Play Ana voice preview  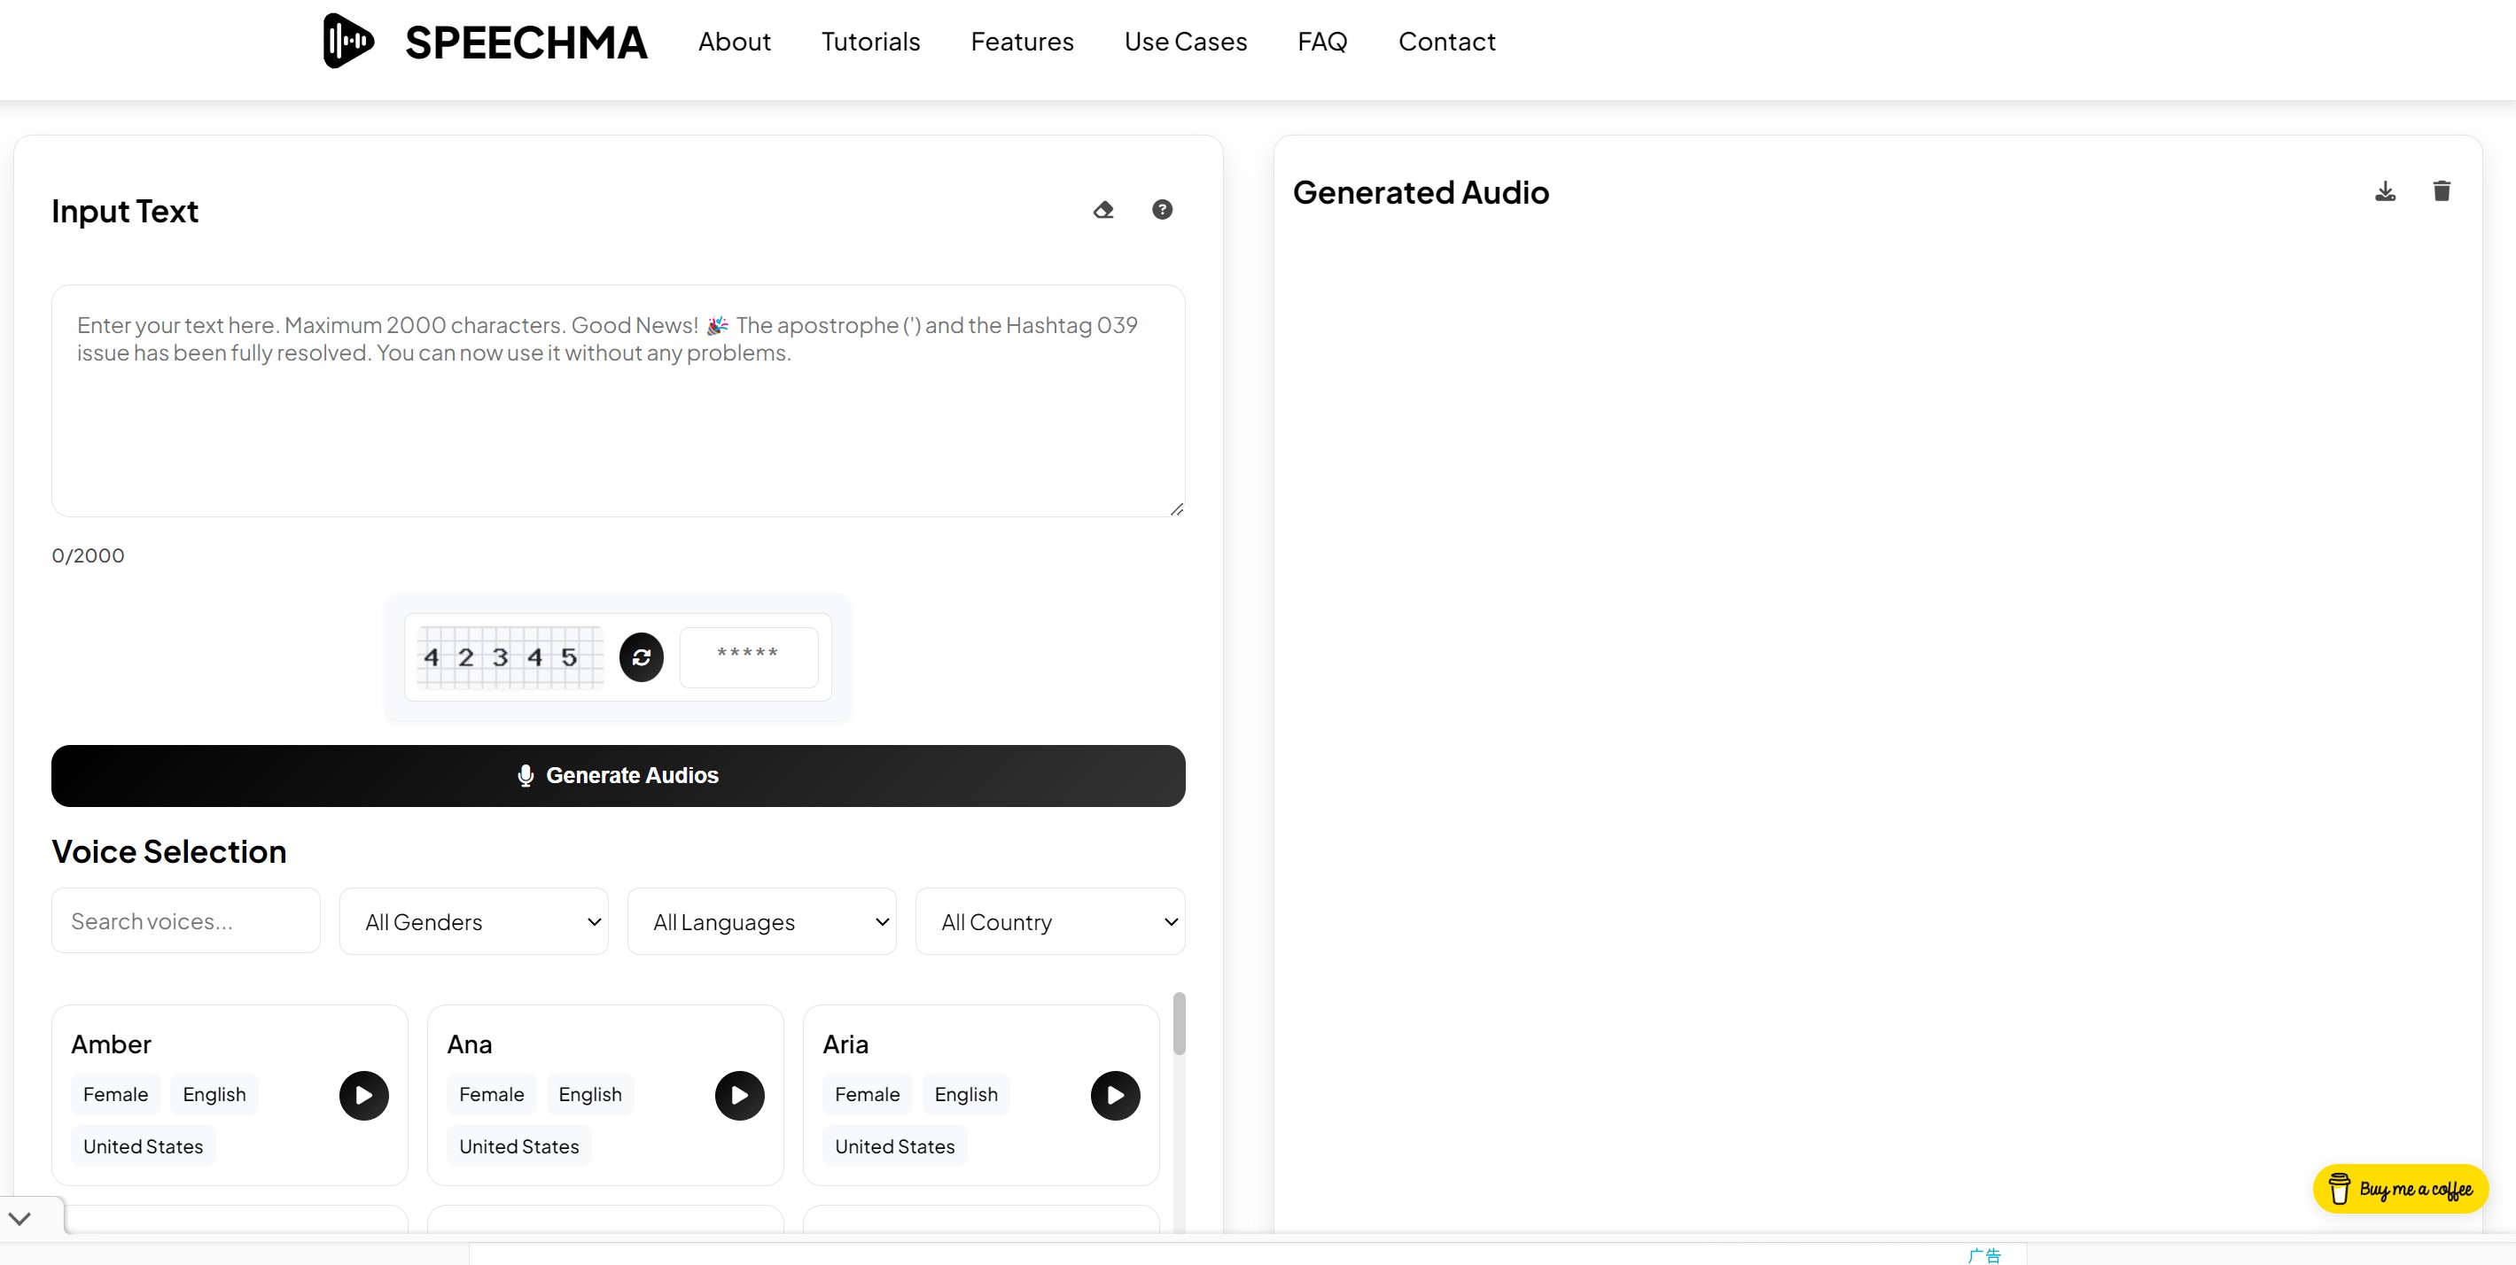click(x=739, y=1095)
